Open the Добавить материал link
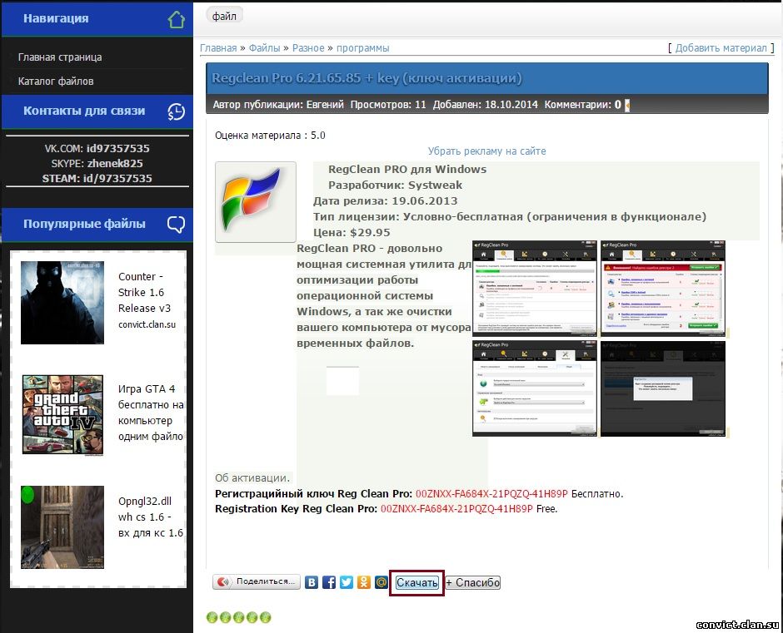 pos(721,48)
